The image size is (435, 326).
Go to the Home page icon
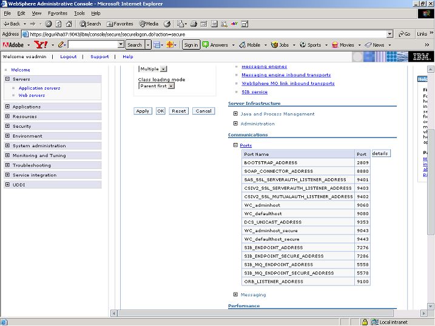click(69, 24)
